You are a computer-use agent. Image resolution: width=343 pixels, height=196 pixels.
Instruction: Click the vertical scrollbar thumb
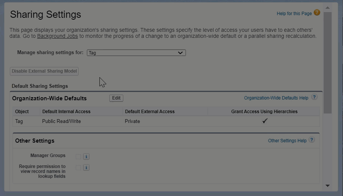tap(327, 62)
